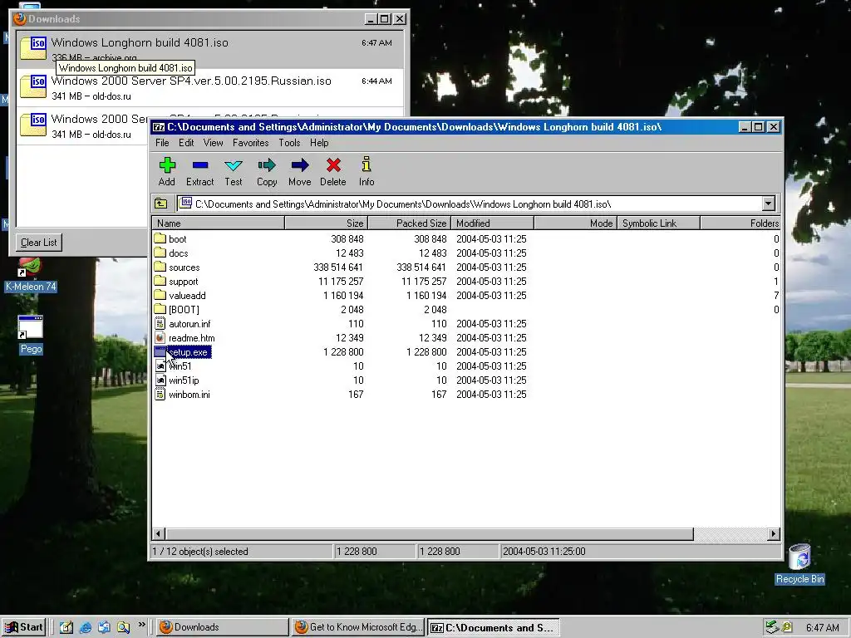Switch to 7-Zip taskbar button
The height and width of the screenshot is (638, 851).
pos(493,627)
